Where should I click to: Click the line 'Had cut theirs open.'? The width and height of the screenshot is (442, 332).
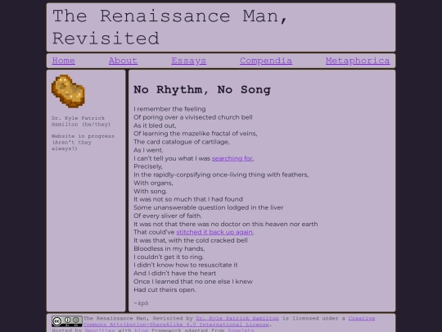(165, 290)
